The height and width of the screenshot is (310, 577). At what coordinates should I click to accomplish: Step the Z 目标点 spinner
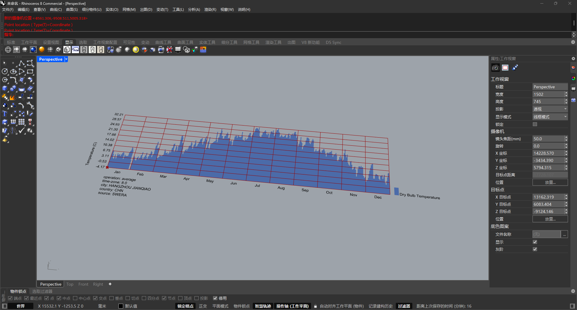[x=566, y=211]
